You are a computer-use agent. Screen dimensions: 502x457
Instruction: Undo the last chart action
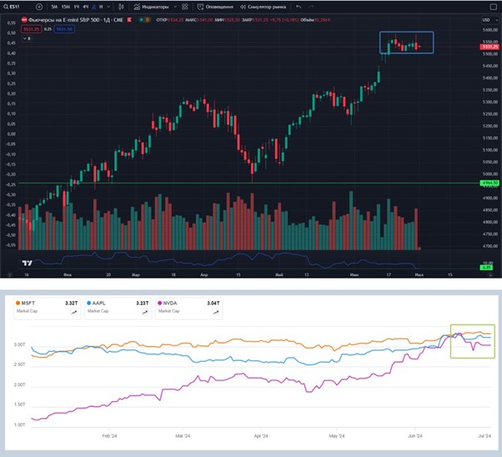(x=299, y=7)
